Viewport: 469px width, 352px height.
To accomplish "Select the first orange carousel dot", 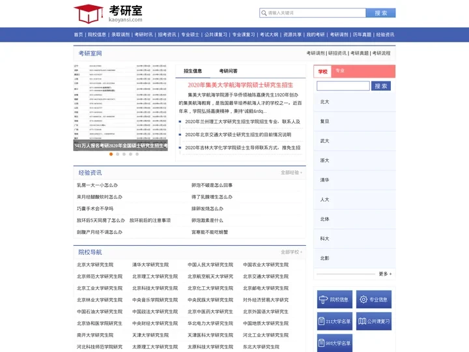I will point(111,154).
